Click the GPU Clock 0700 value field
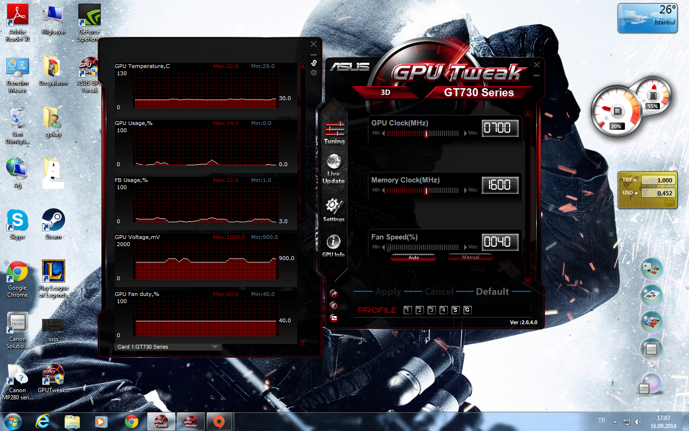 click(500, 128)
